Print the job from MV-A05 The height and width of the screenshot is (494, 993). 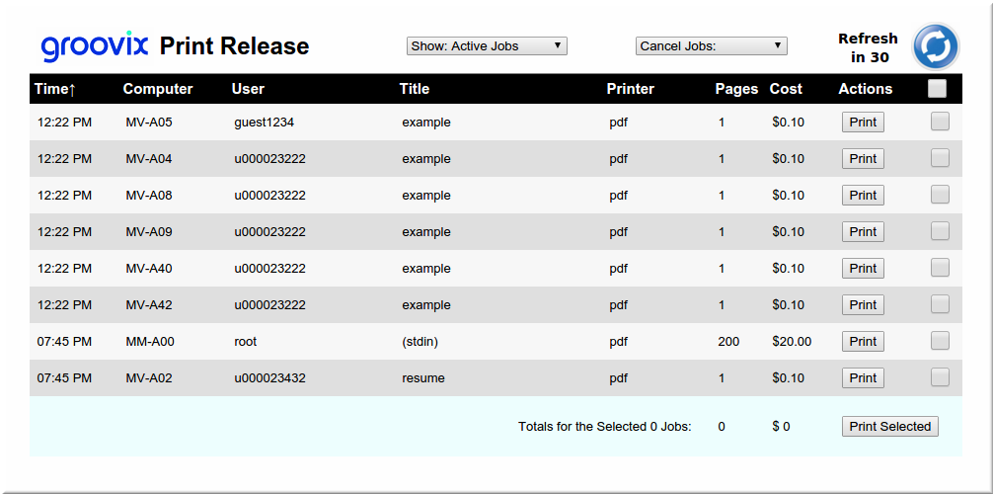[862, 123]
